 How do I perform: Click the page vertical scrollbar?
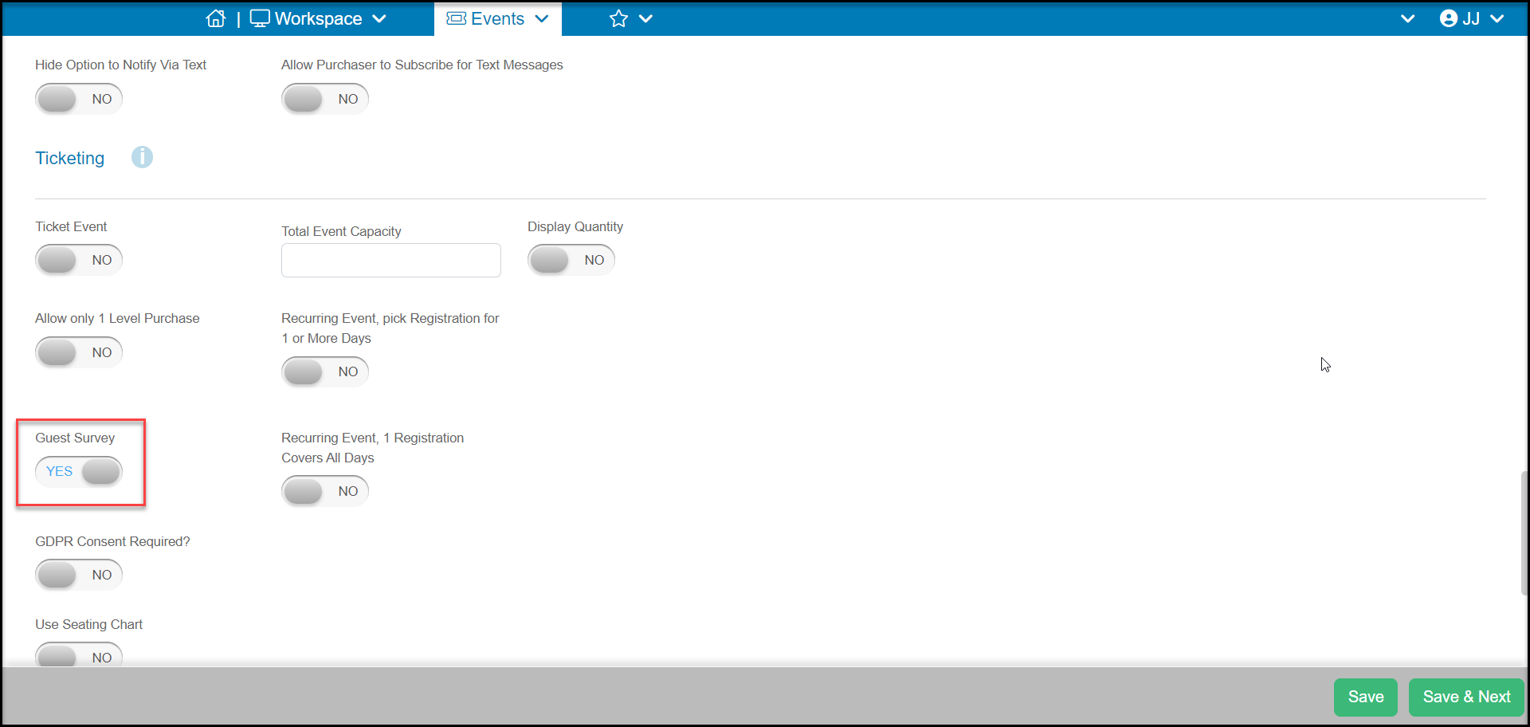1524,533
